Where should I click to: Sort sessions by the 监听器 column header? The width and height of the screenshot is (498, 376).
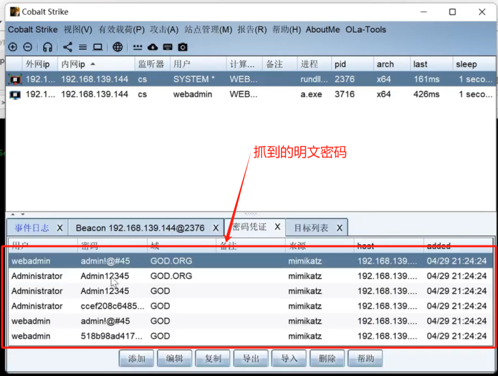(152, 64)
